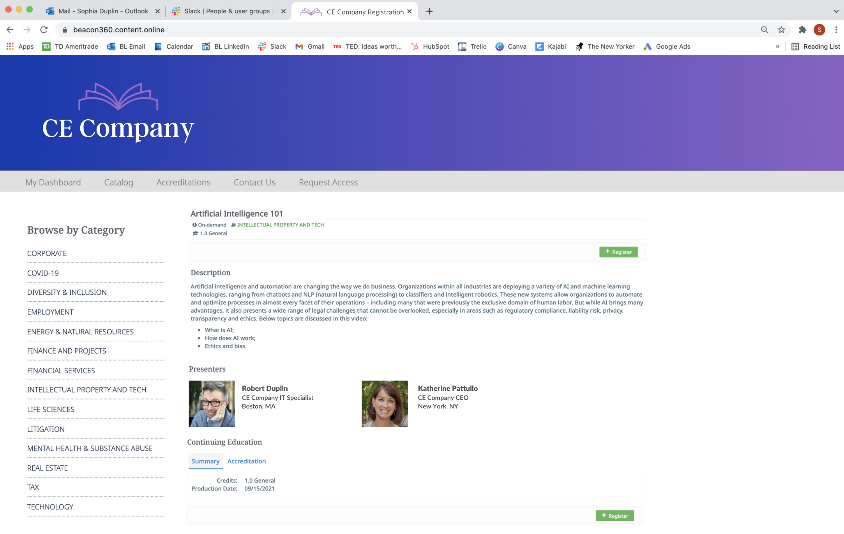Browse INTELLECTUAL PROPERTY AND TECH sidebar category
The height and width of the screenshot is (534, 844).
coord(87,390)
